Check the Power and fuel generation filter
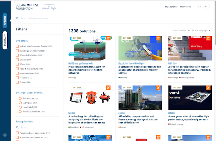Screen dimensions: 216x141 pos(17,133)
